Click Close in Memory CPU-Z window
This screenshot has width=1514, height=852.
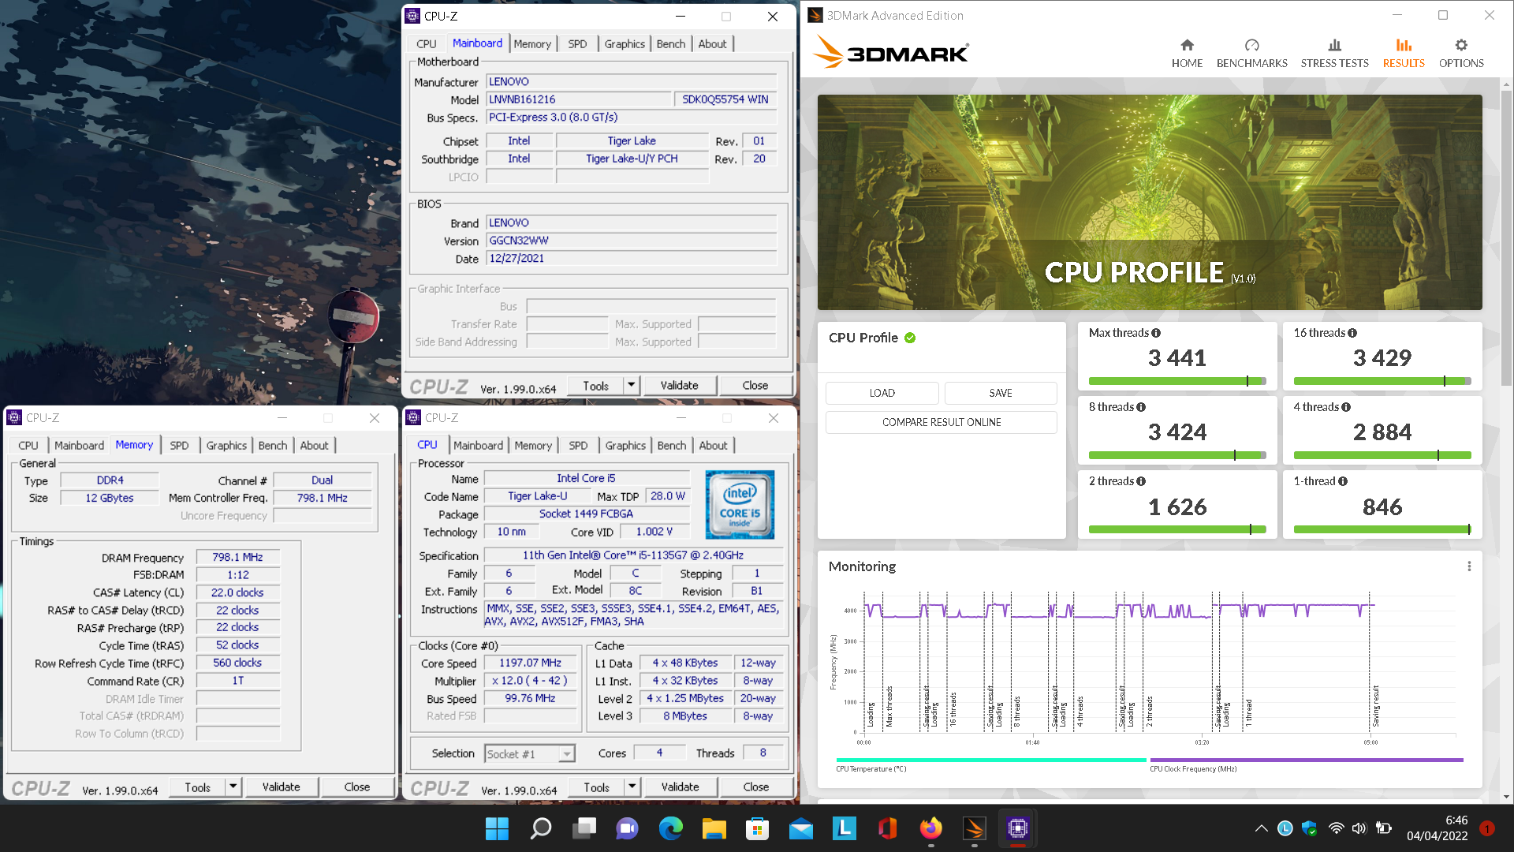(356, 787)
